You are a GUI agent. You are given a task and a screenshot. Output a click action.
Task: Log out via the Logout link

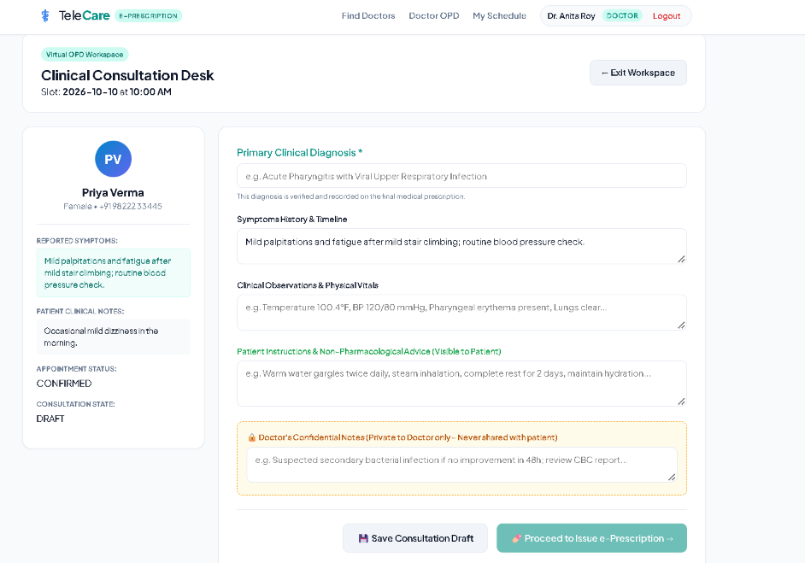667,16
